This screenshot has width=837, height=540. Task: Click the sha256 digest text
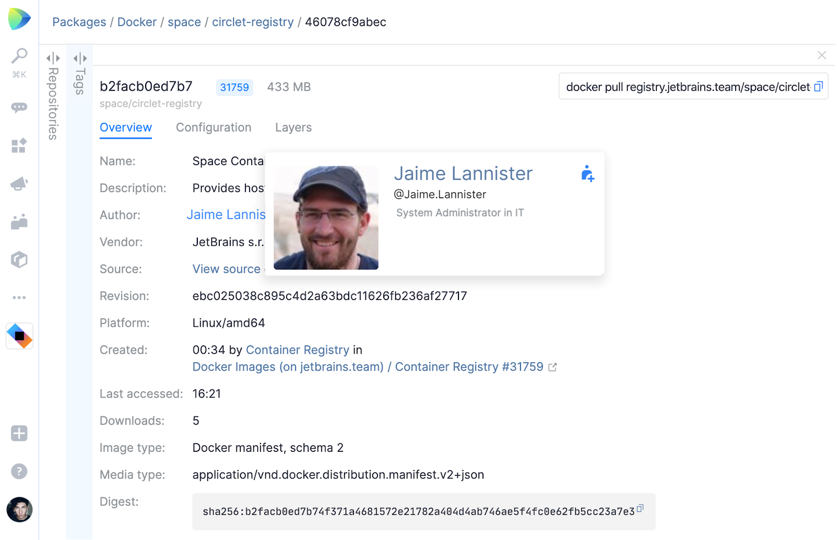coord(419,511)
